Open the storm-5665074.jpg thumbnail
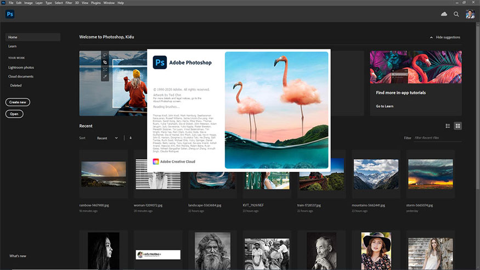This screenshot has width=480, height=270. tap(431, 174)
